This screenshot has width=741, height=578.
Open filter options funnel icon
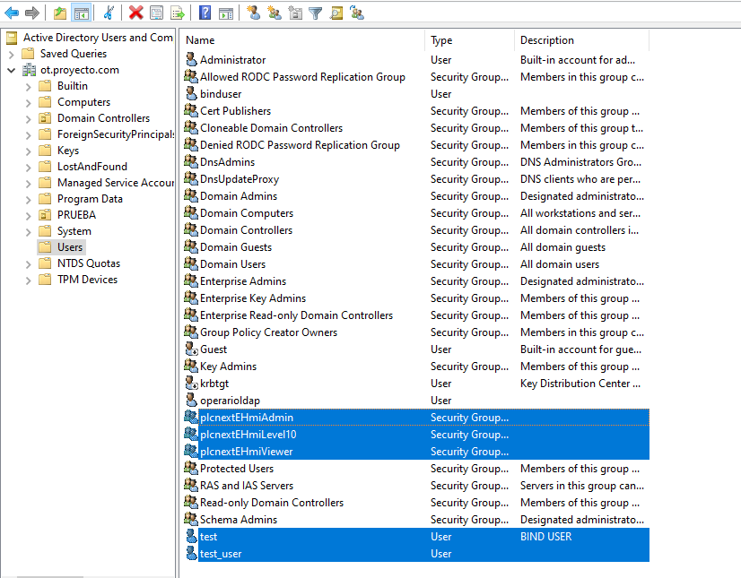click(x=315, y=13)
